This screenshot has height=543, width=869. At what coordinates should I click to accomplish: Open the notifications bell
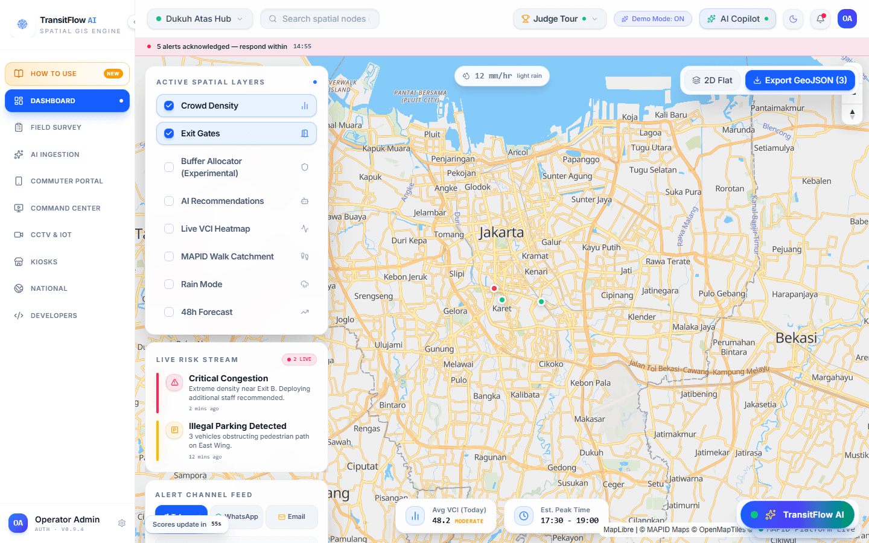(x=820, y=19)
